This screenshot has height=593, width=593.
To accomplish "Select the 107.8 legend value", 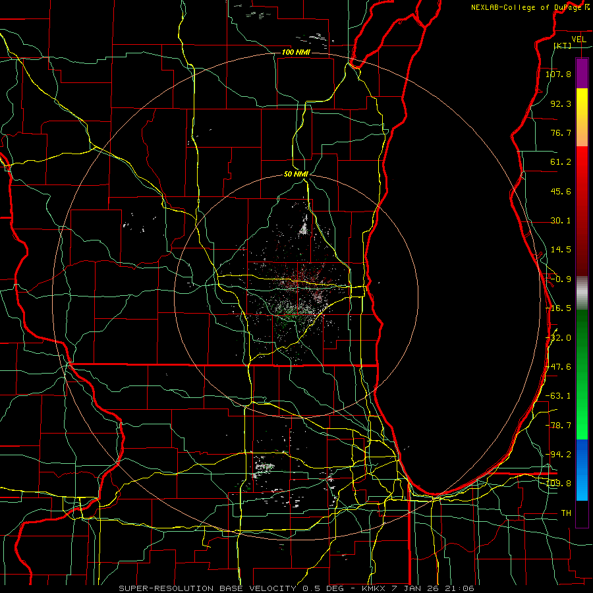I will (558, 74).
